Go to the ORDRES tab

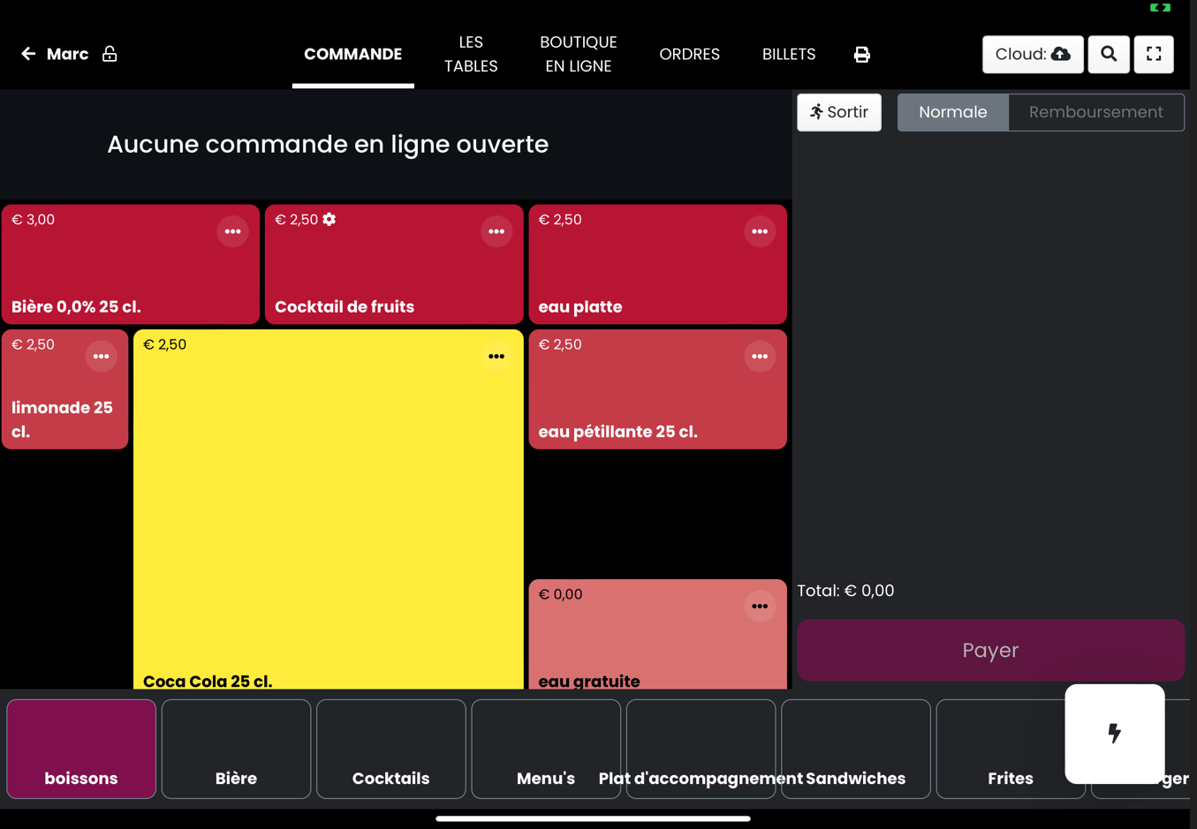point(689,54)
